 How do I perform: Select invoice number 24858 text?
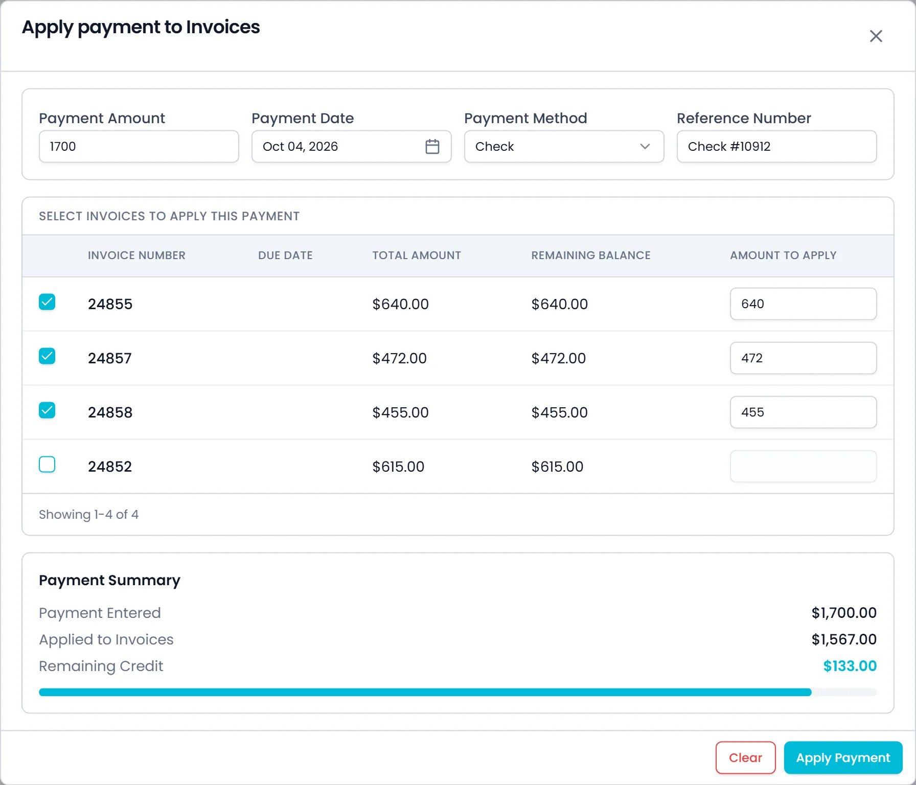tap(110, 412)
